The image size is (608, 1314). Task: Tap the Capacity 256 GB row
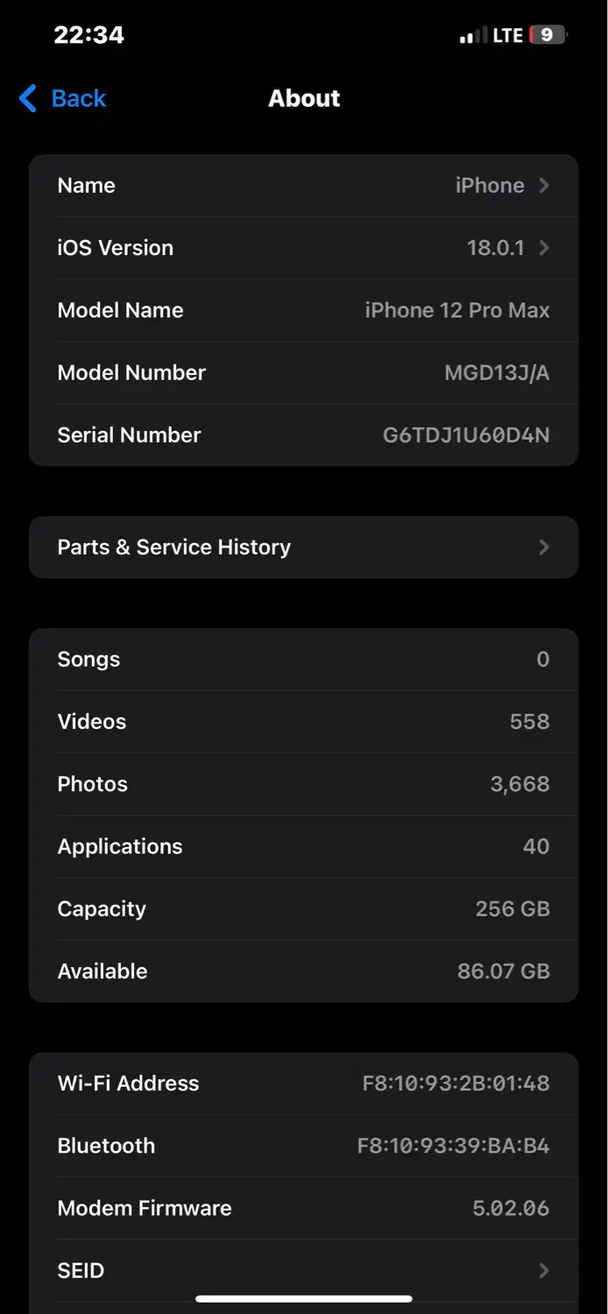click(303, 908)
